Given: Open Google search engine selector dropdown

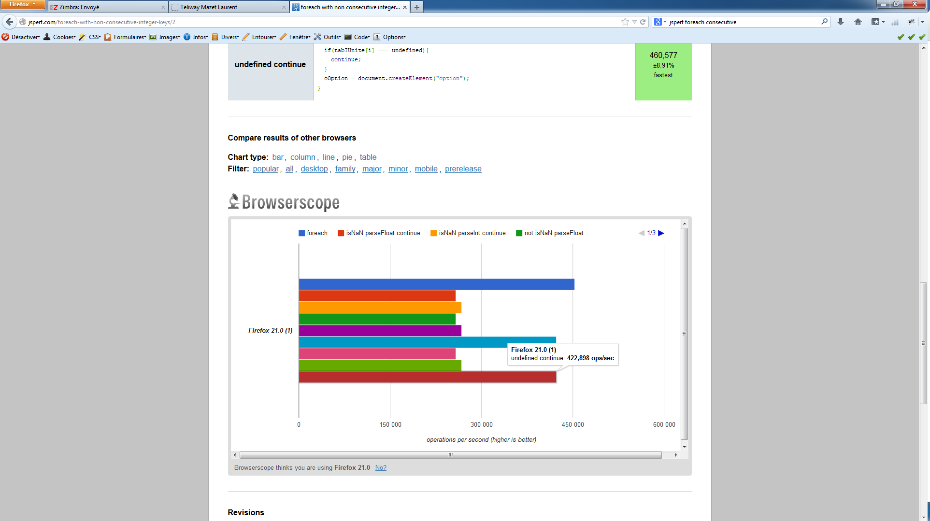Looking at the screenshot, I should pos(660,22).
